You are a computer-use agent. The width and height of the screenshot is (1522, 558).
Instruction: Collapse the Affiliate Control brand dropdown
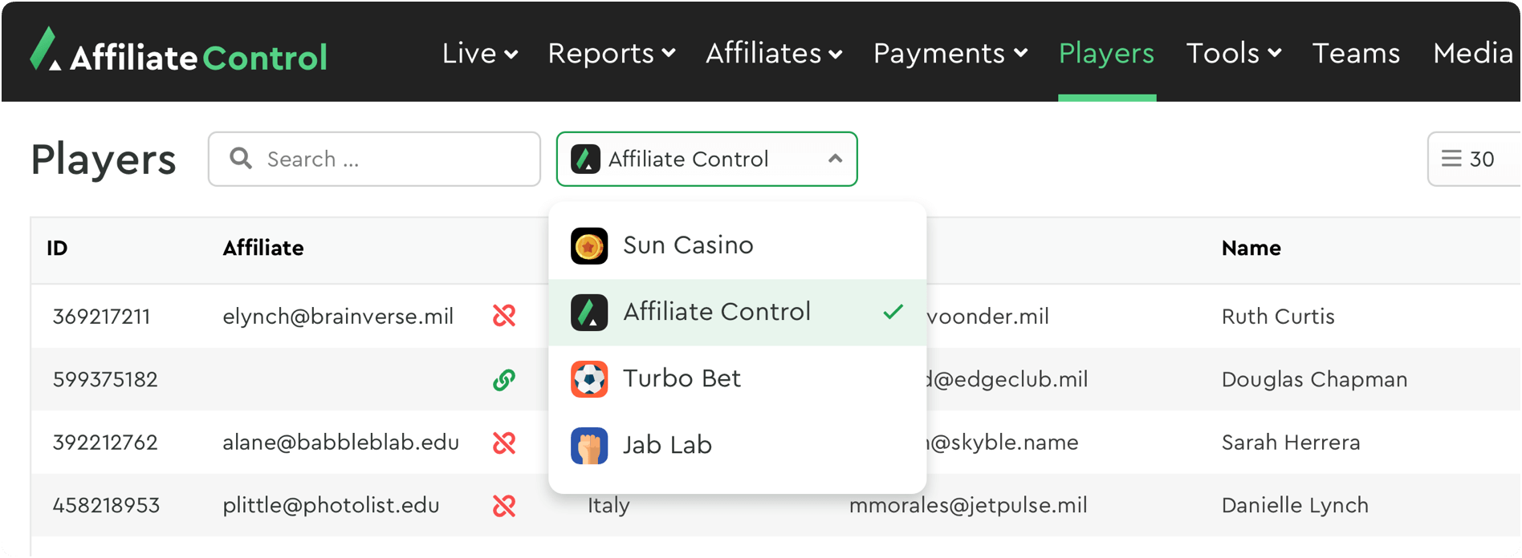[835, 159]
